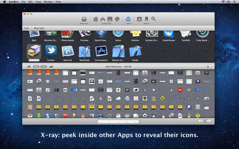This screenshot has height=149, width=239.
Task: Select the camera icon thumbnail
Action: click(x=206, y=99)
